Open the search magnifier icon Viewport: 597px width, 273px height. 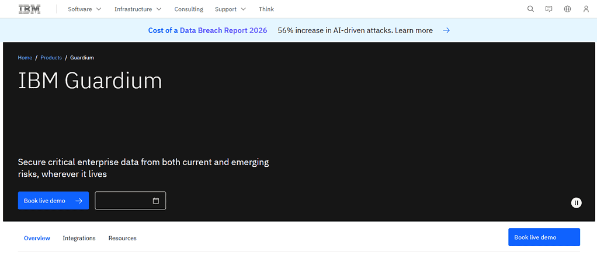click(530, 9)
